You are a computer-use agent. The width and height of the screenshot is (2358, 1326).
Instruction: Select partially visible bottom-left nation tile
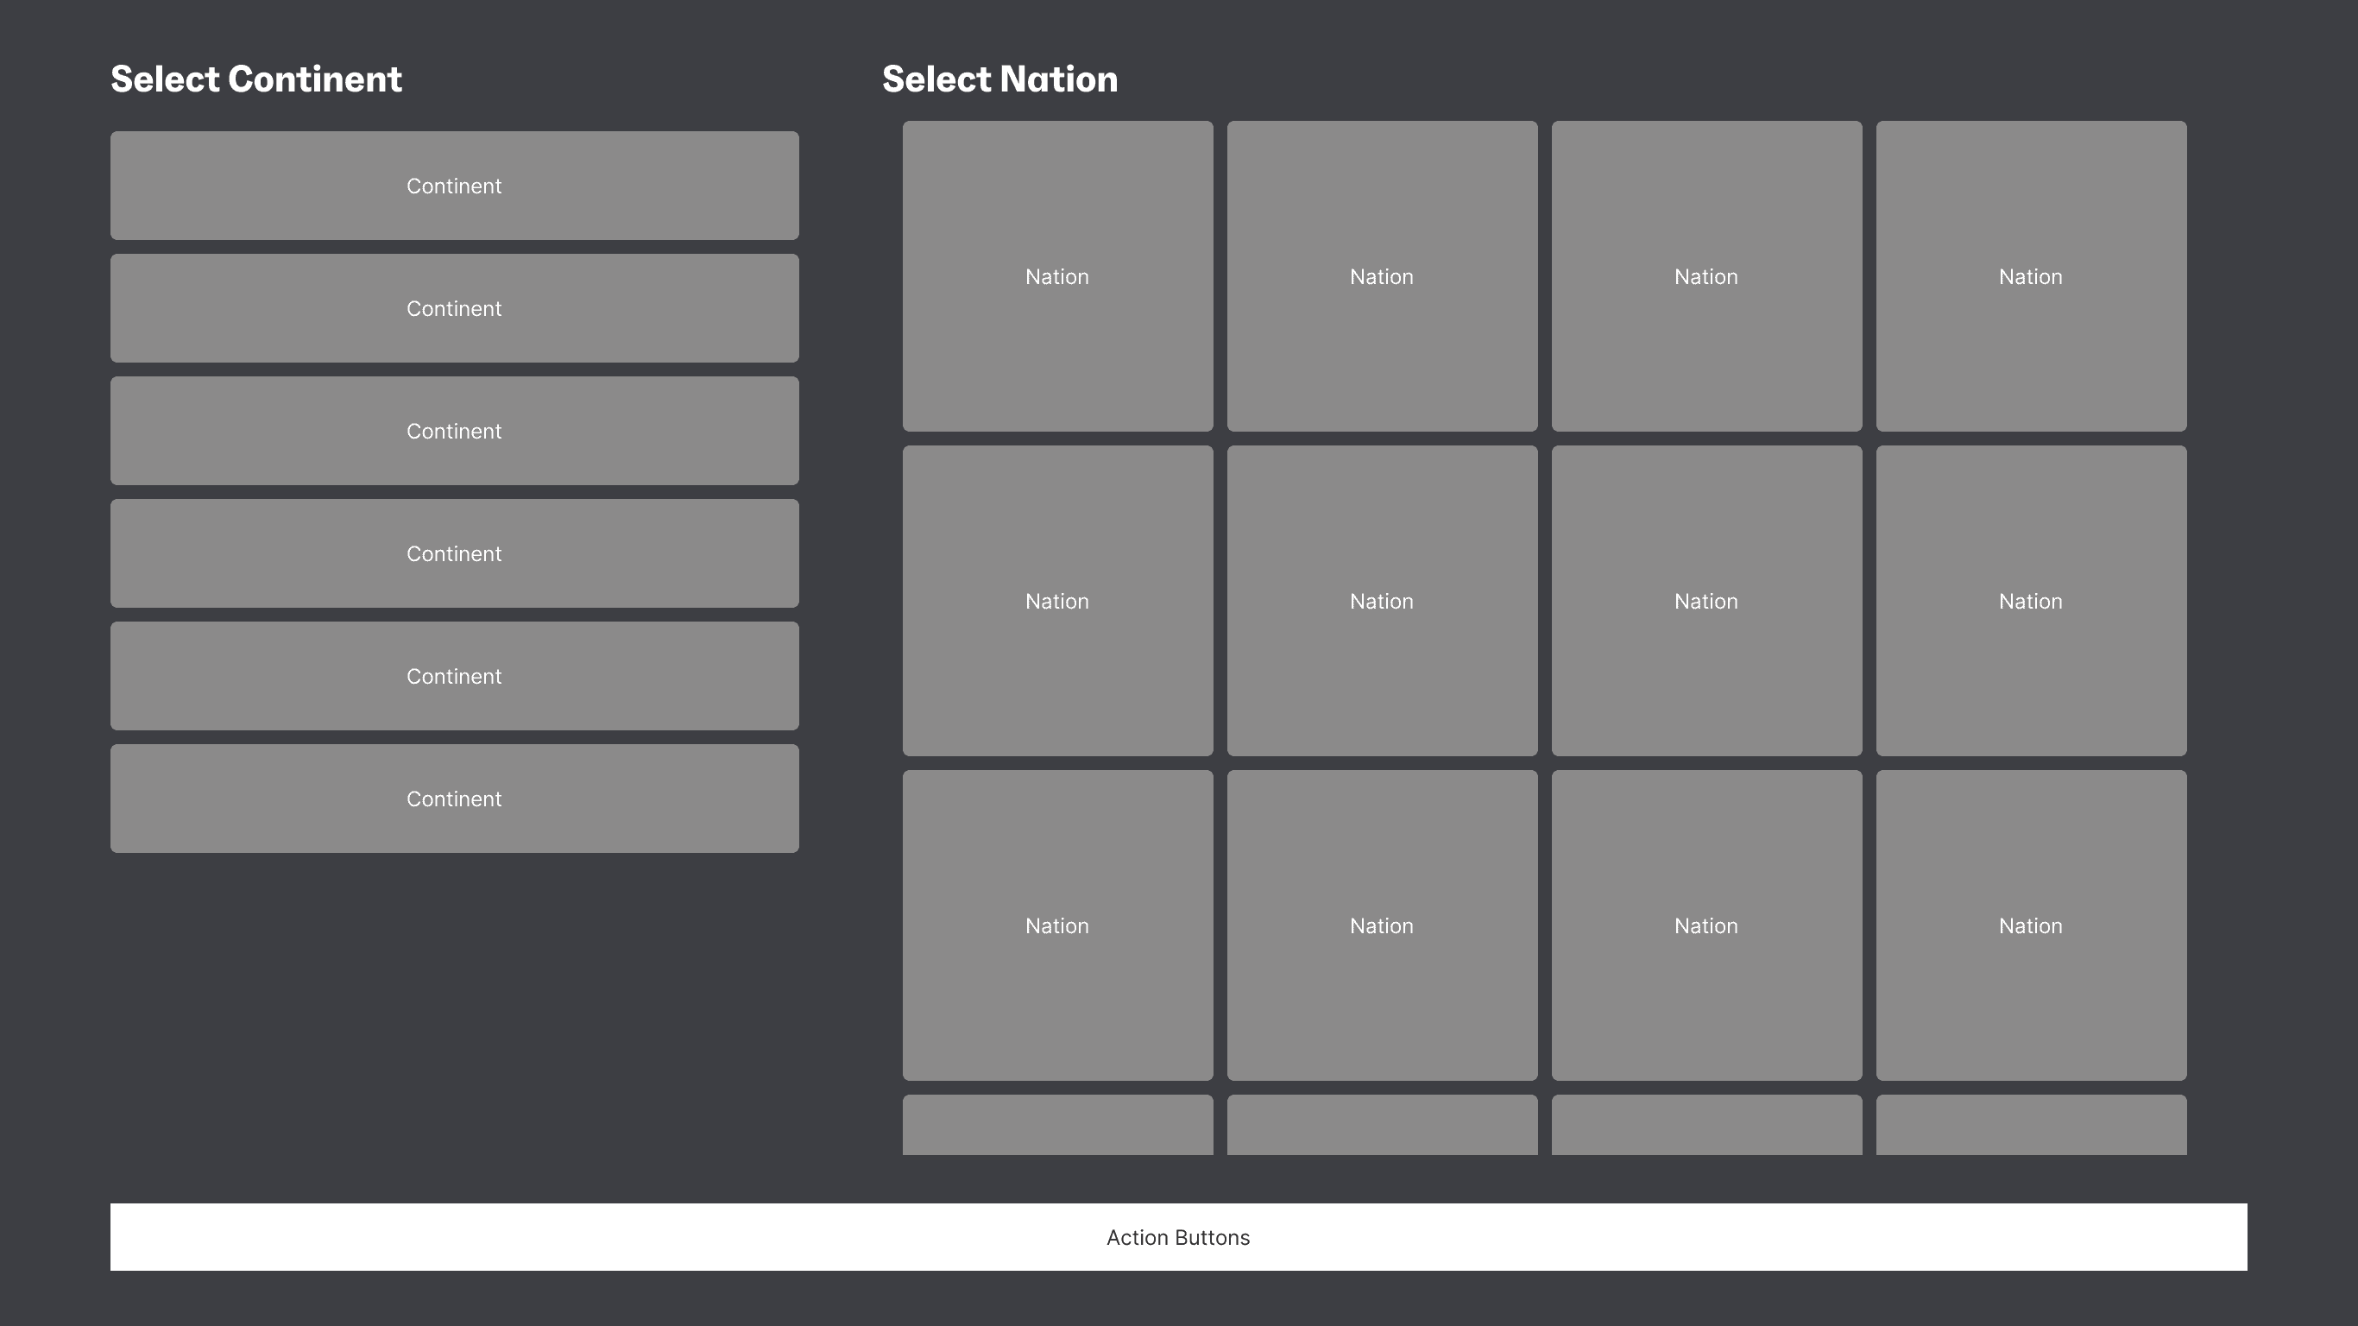pos(1057,1126)
